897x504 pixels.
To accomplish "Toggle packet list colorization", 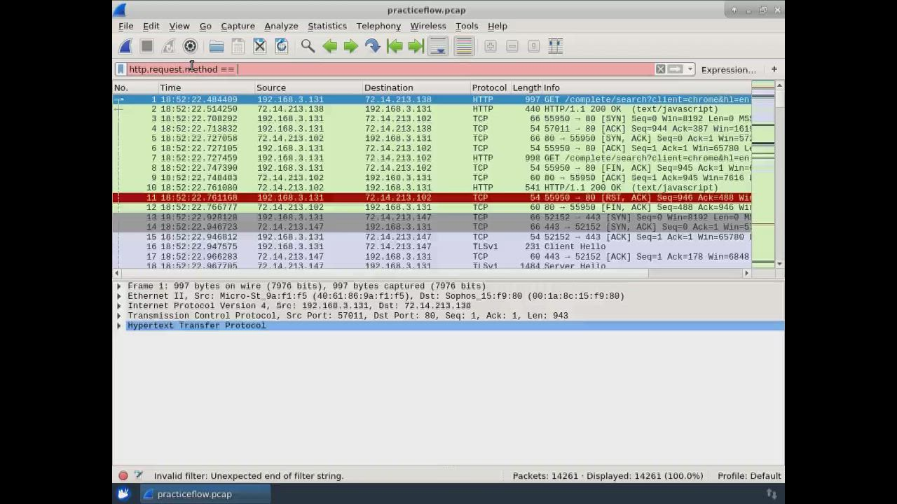I will (464, 46).
